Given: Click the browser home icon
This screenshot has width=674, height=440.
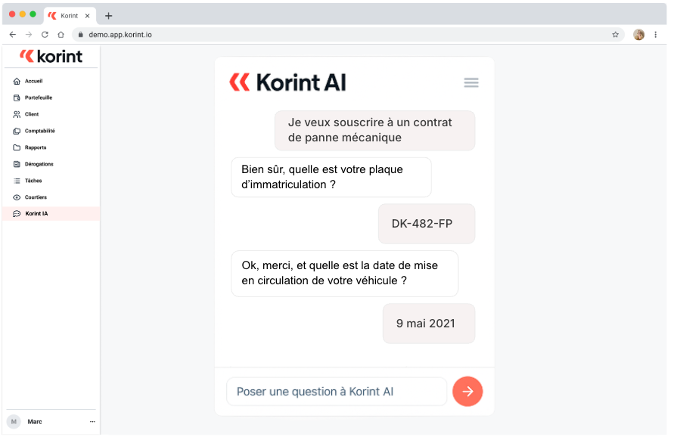Looking at the screenshot, I should tap(61, 34).
